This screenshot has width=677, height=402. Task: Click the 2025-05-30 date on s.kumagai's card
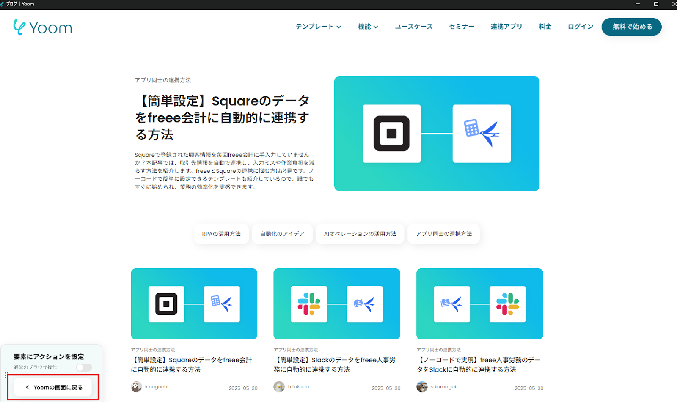point(529,388)
